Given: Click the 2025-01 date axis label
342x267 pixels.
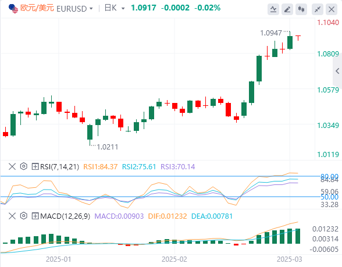Looking at the screenshot, I should tap(58, 259).
